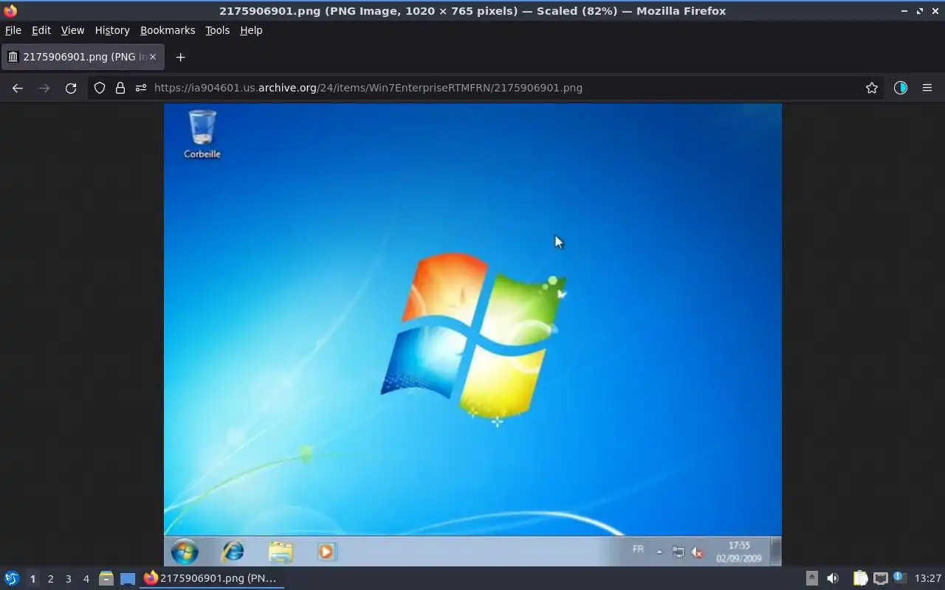
Task: Open the View menu
Action: (x=72, y=30)
